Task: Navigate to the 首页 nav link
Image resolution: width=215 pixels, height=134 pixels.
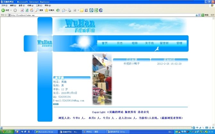Action: pyautogui.click(x=105, y=43)
